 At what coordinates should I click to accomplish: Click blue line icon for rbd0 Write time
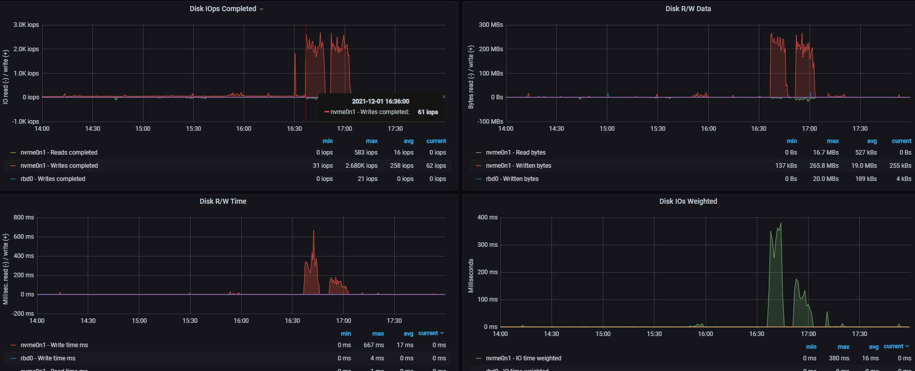coord(13,358)
